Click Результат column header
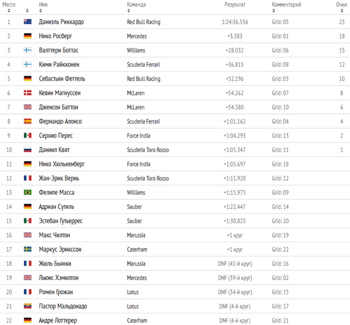Image resolution: width=350 pixels, height=325 pixels. click(x=235, y=5)
